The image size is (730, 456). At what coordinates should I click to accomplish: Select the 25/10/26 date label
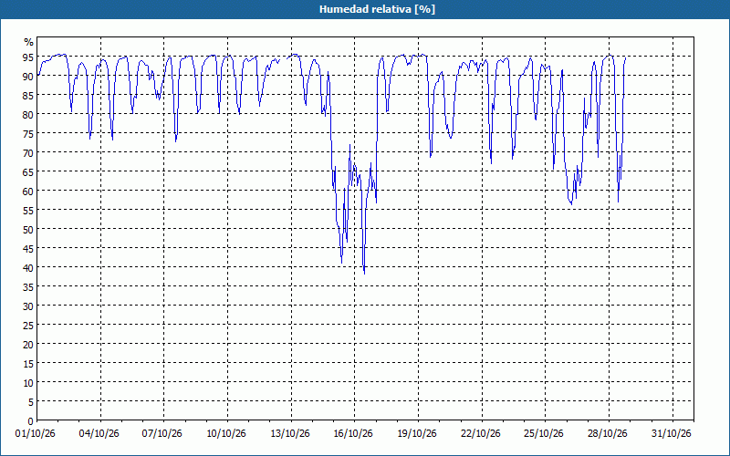pos(544,434)
